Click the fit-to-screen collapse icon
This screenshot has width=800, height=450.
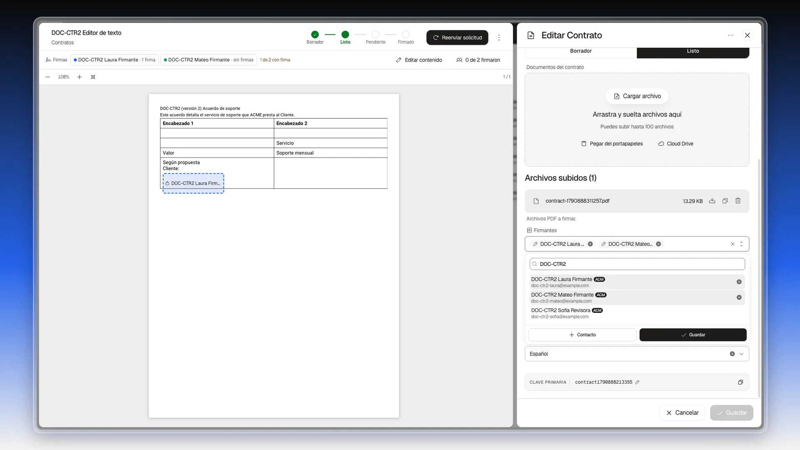pos(93,77)
